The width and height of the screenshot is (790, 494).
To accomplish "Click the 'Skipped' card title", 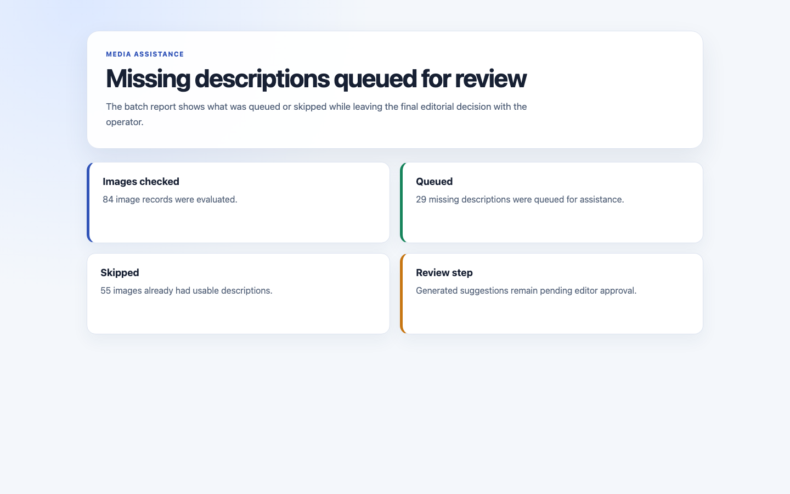I will [120, 273].
